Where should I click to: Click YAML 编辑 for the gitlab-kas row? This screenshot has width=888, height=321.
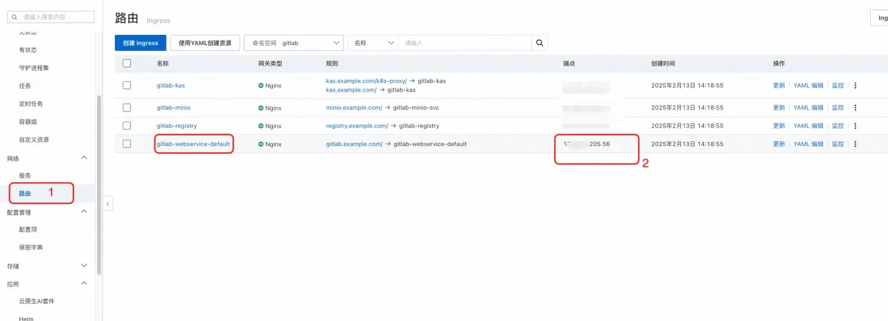(x=809, y=85)
